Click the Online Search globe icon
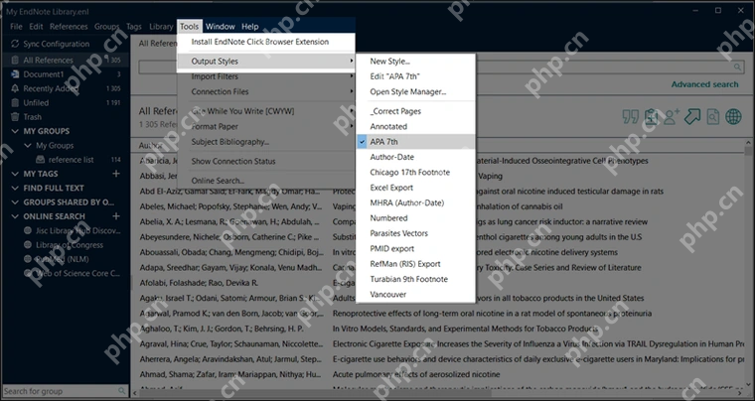 (x=733, y=117)
